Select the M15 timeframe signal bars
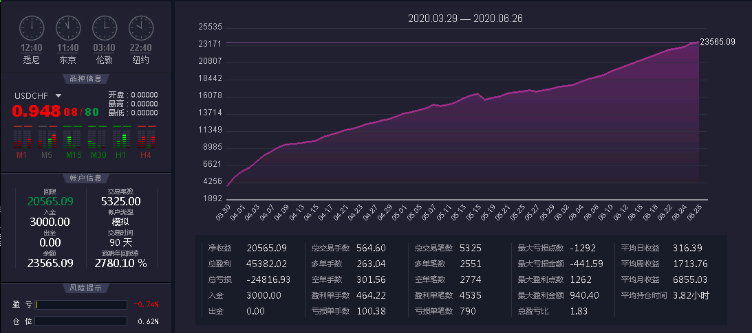 click(72, 137)
